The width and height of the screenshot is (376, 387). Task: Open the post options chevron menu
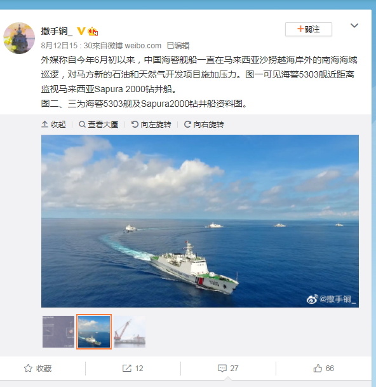tap(354, 25)
